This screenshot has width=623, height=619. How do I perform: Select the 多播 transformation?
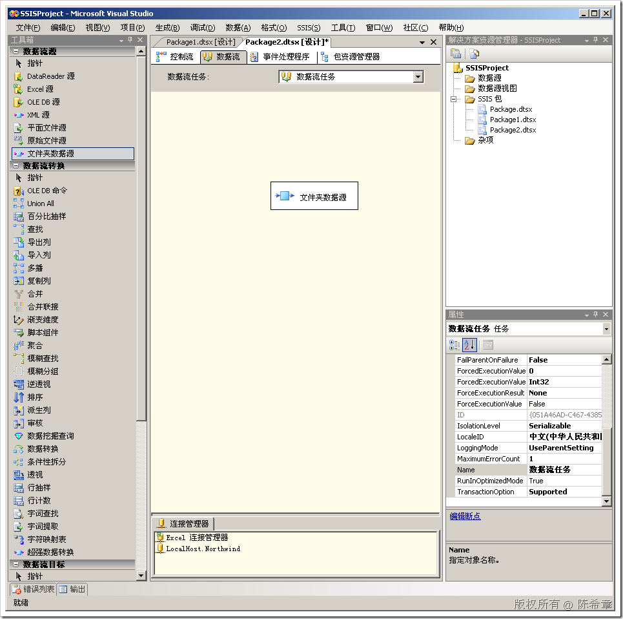coord(35,268)
